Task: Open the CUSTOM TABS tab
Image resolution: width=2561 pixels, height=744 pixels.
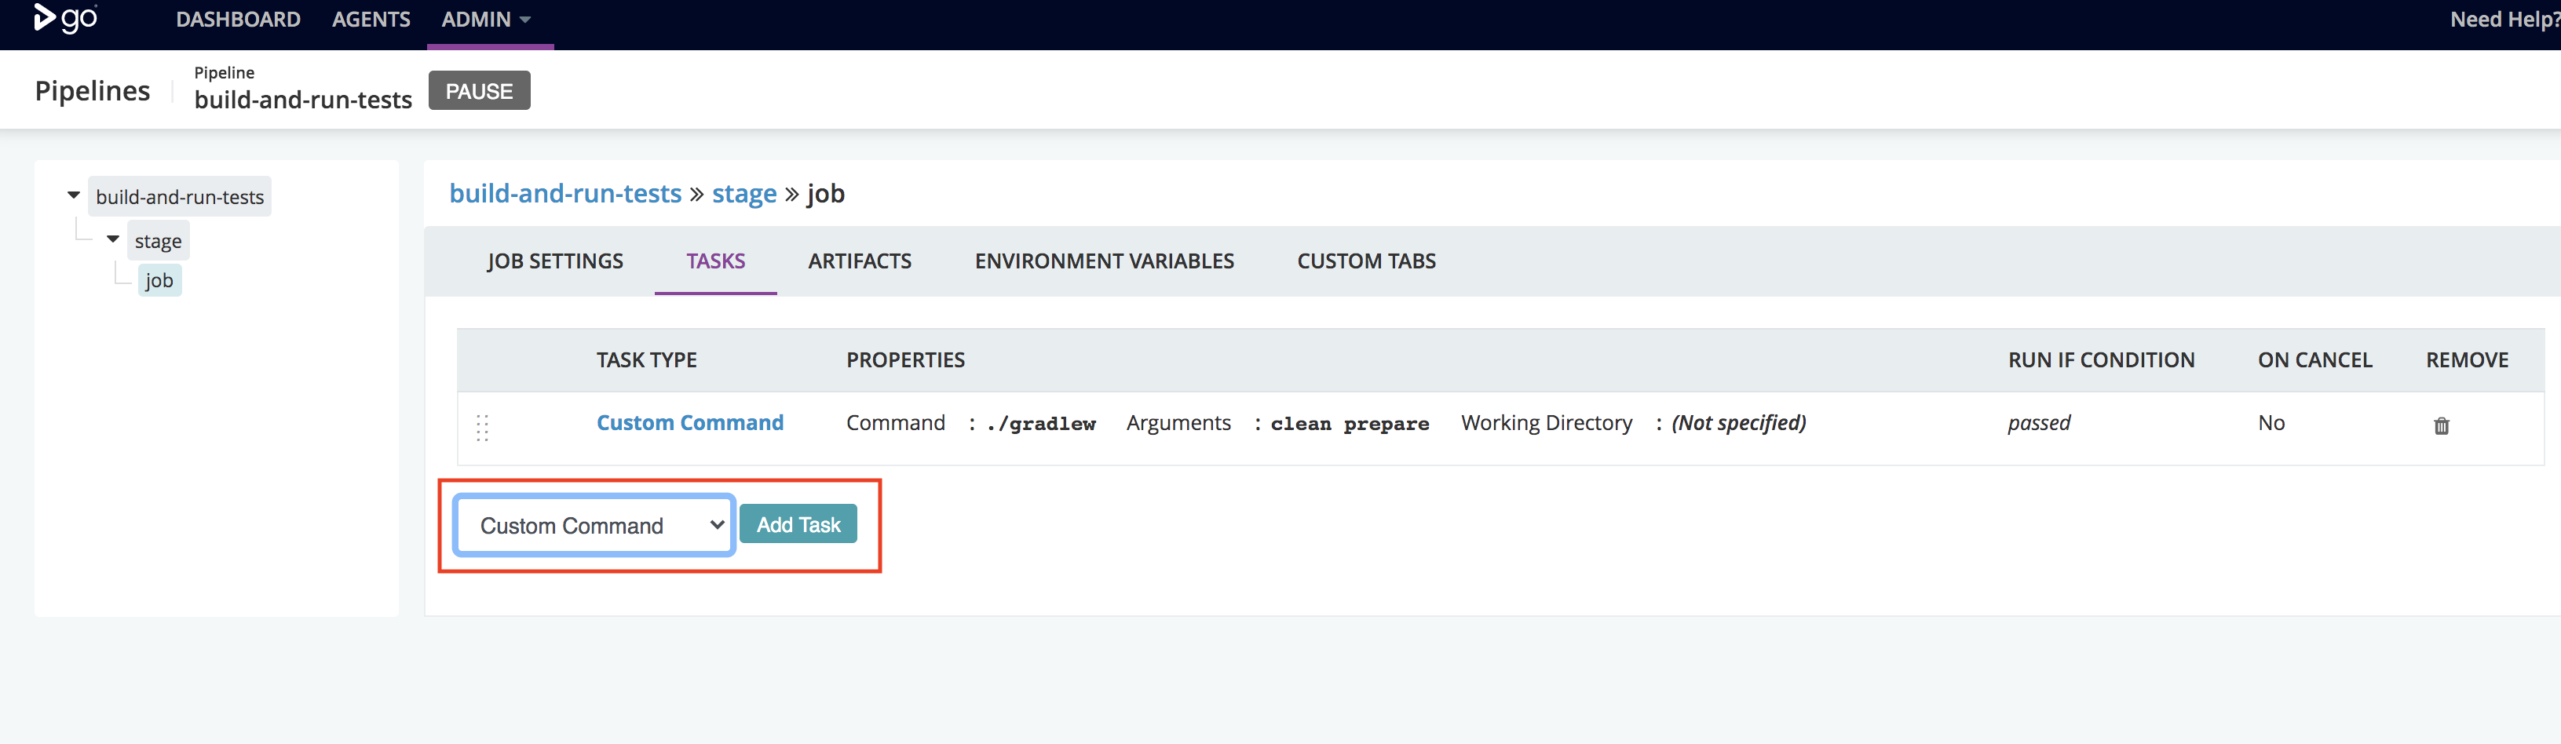Action: 1366,261
